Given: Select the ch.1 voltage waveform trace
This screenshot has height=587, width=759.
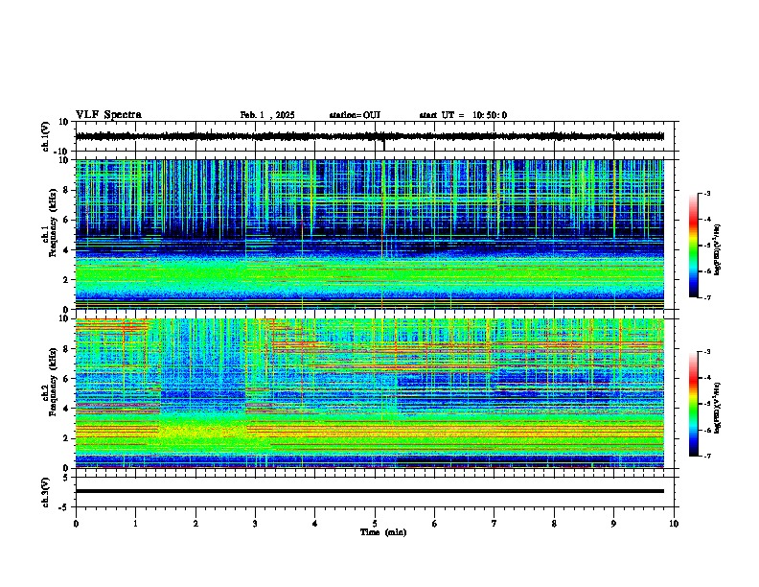Looking at the screenshot, I should click(x=369, y=136).
